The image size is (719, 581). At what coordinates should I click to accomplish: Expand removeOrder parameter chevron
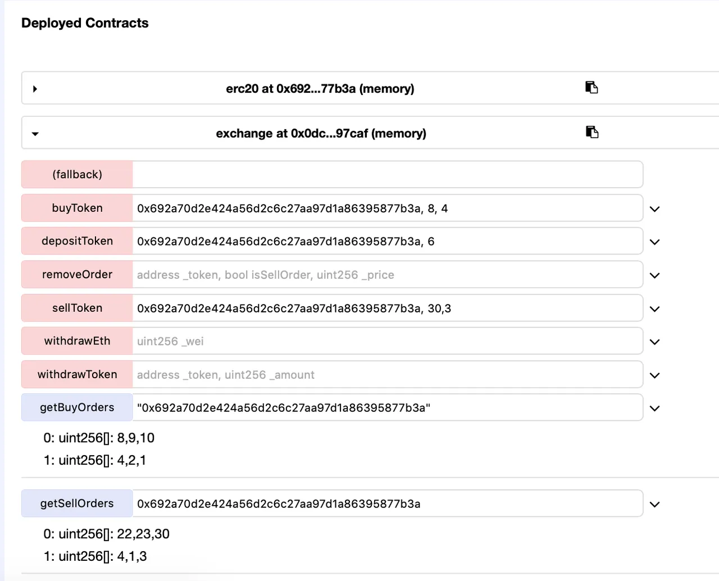(x=654, y=275)
